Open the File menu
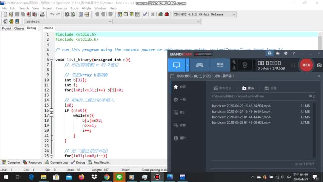Image resolution: width=323 pixels, height=182 pixels. [4, 8]
